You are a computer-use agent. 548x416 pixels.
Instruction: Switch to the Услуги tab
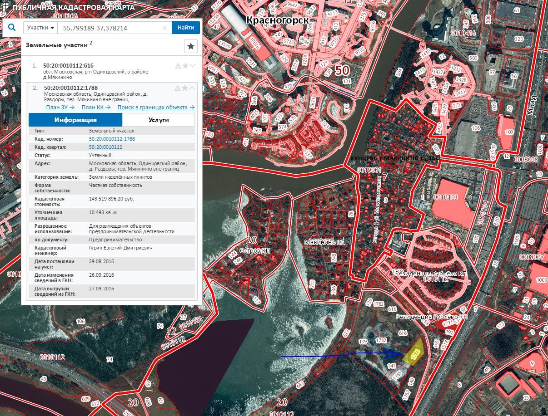tap(159, 120)
